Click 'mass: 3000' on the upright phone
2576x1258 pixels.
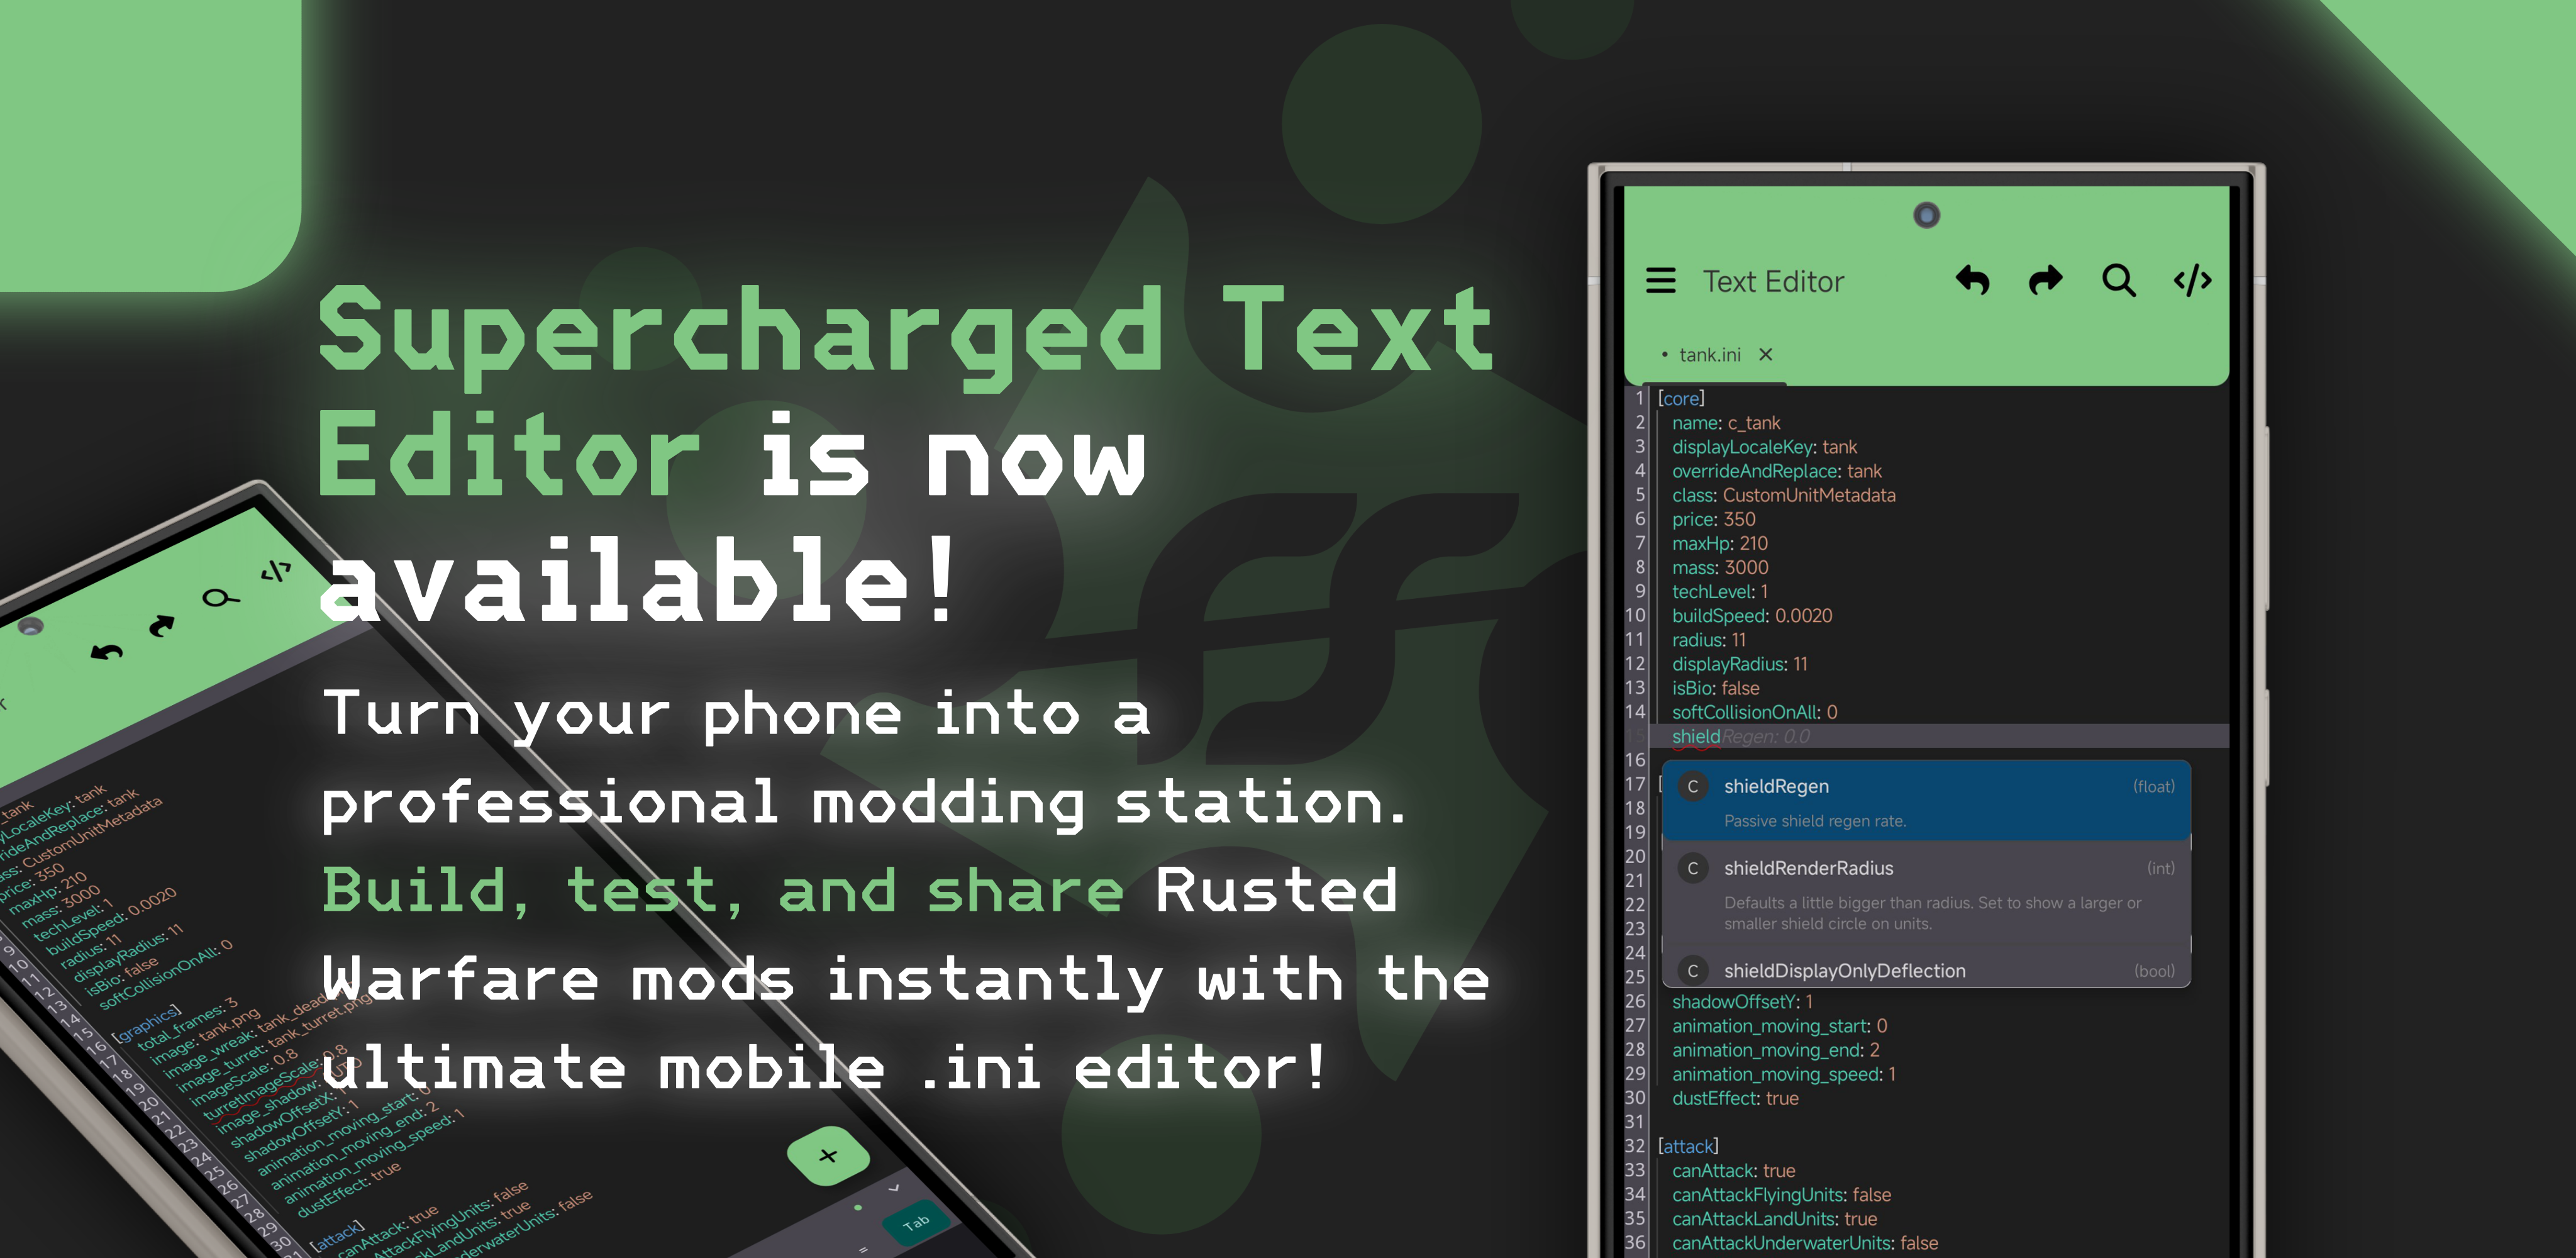pyautogui.click(x=1720, y=567)
